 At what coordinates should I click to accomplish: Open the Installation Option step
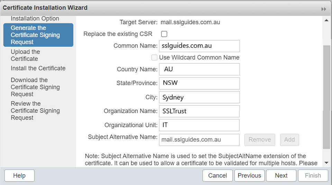35,19
